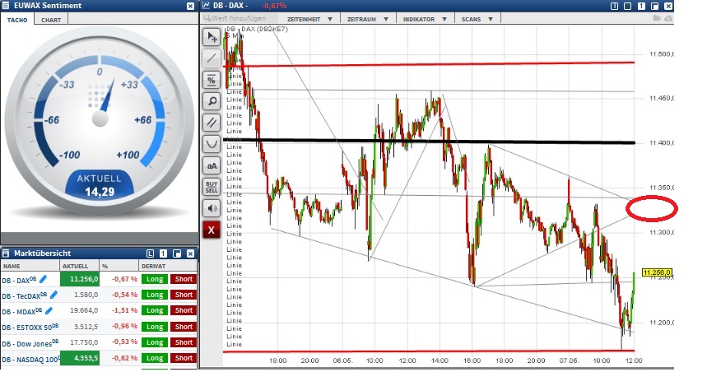Toggle the chart sound speaker icon
This screenshot has width=707, height=372.
(212, 208)
